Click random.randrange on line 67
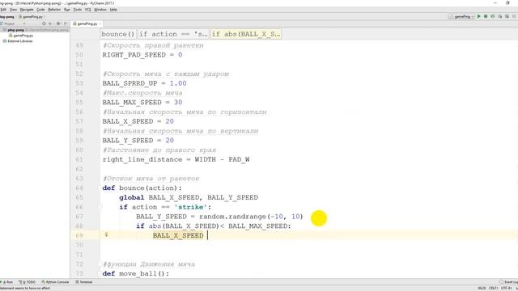Image resolution: width=518 pixels, height=291 pixels. pyautogui.click(x=232, y=217)
